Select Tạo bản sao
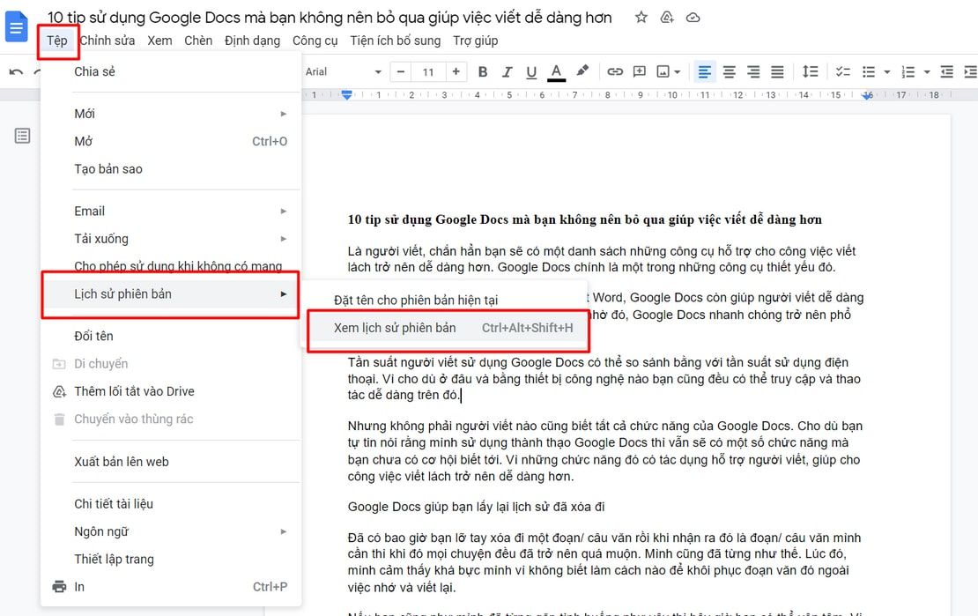This screenshot has width=978, height=616. point(171,169)
